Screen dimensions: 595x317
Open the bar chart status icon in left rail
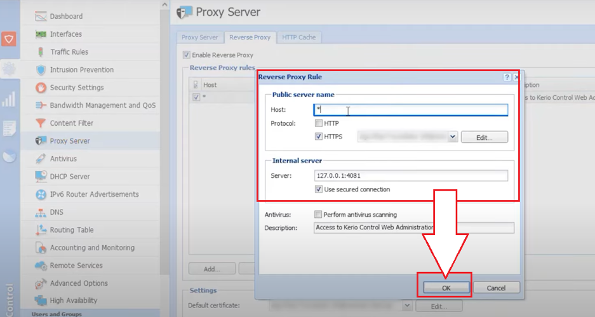coord(9,98)
